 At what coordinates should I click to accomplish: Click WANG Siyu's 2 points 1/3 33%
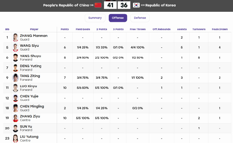[x=102, y=47]
